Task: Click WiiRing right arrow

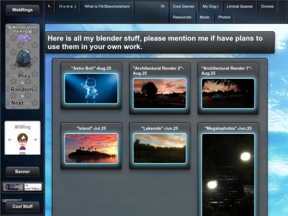Action: pyautogui.click(x=35, y=140)
